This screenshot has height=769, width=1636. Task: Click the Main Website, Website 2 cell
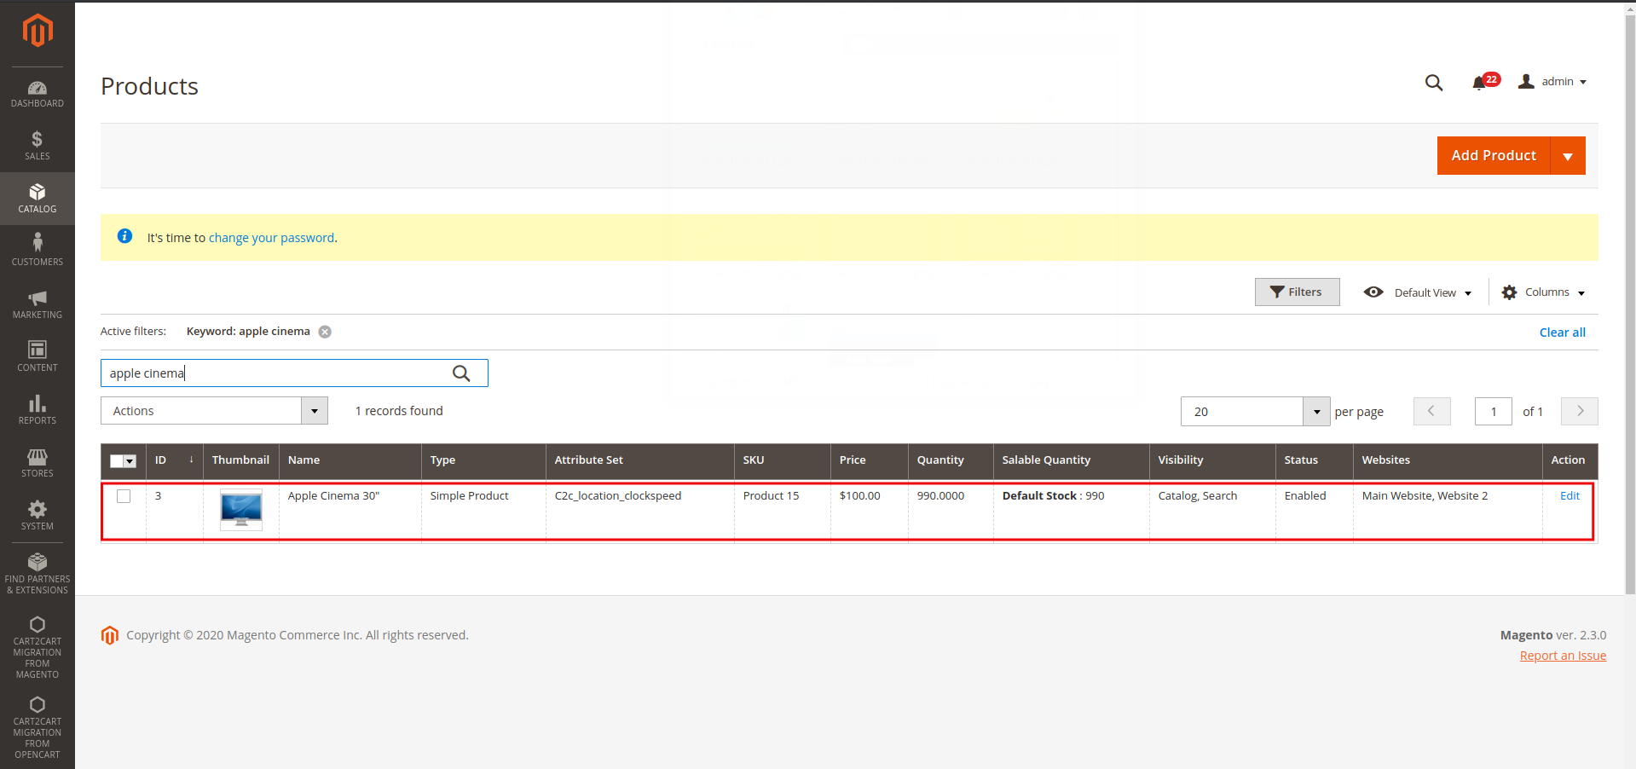(x=1448, y=510)
